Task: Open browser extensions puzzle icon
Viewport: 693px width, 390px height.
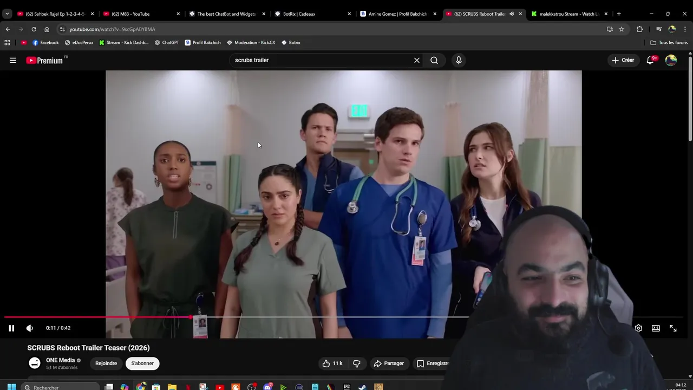Action: tap(639, 29)
